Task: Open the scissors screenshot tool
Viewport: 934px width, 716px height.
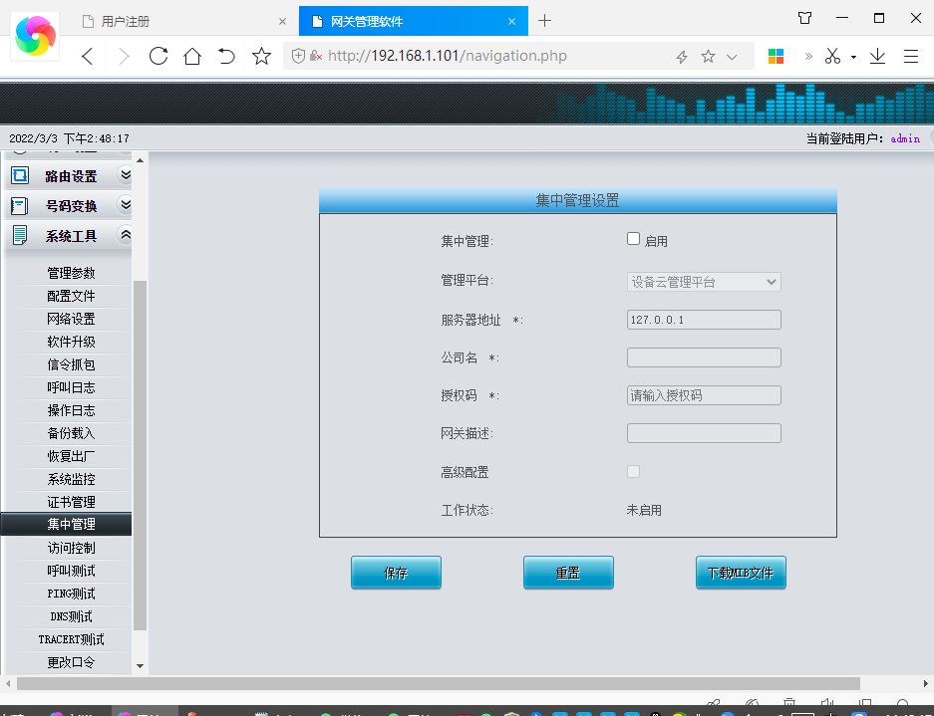Action: [832, 57]
